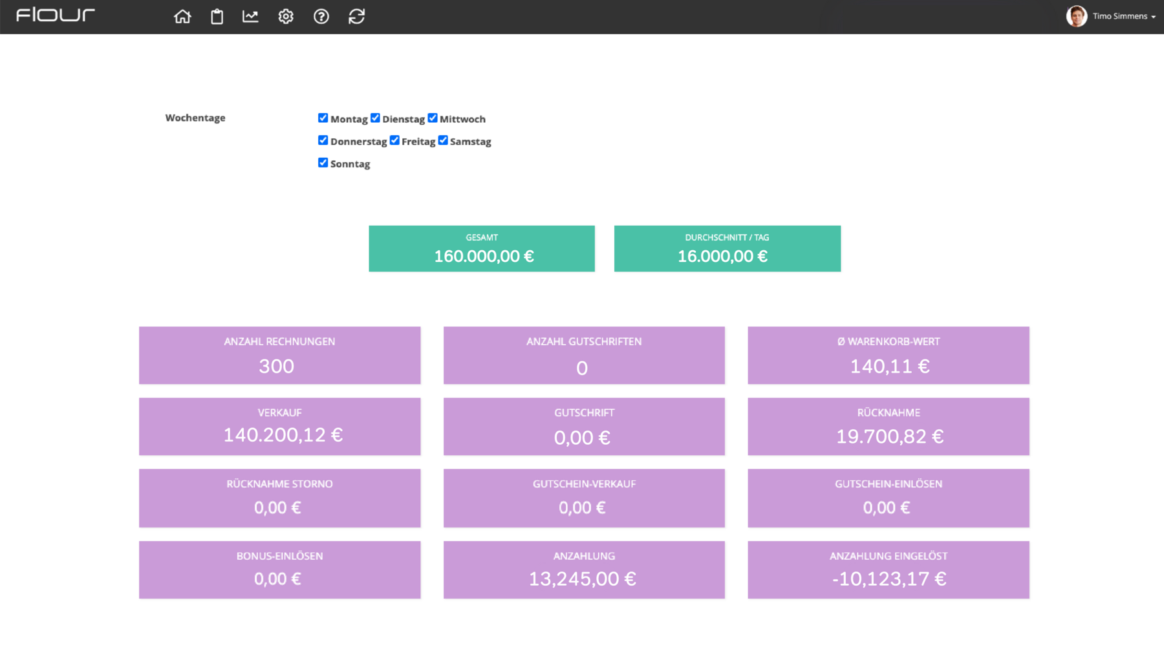Select the Rücknahme tile
The image size is (1164, 662).
click(x=888, y=426)
